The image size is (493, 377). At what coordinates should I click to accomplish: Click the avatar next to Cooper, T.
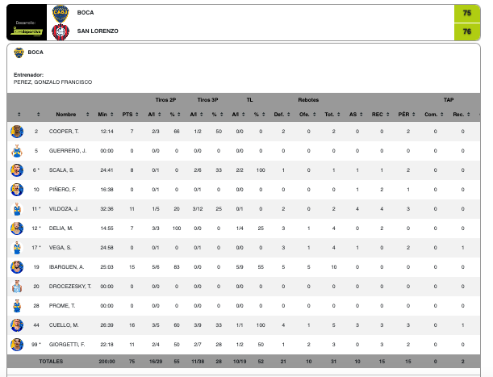click(17, 131)
